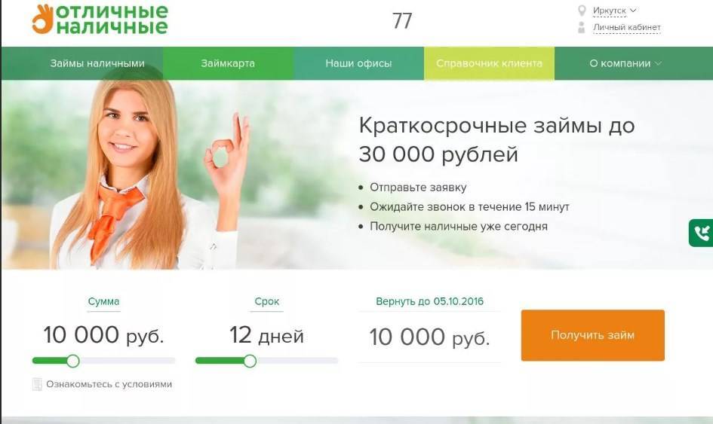713x424 pixels.
Task: Click the Сумма label
Action: coord(103,301)
